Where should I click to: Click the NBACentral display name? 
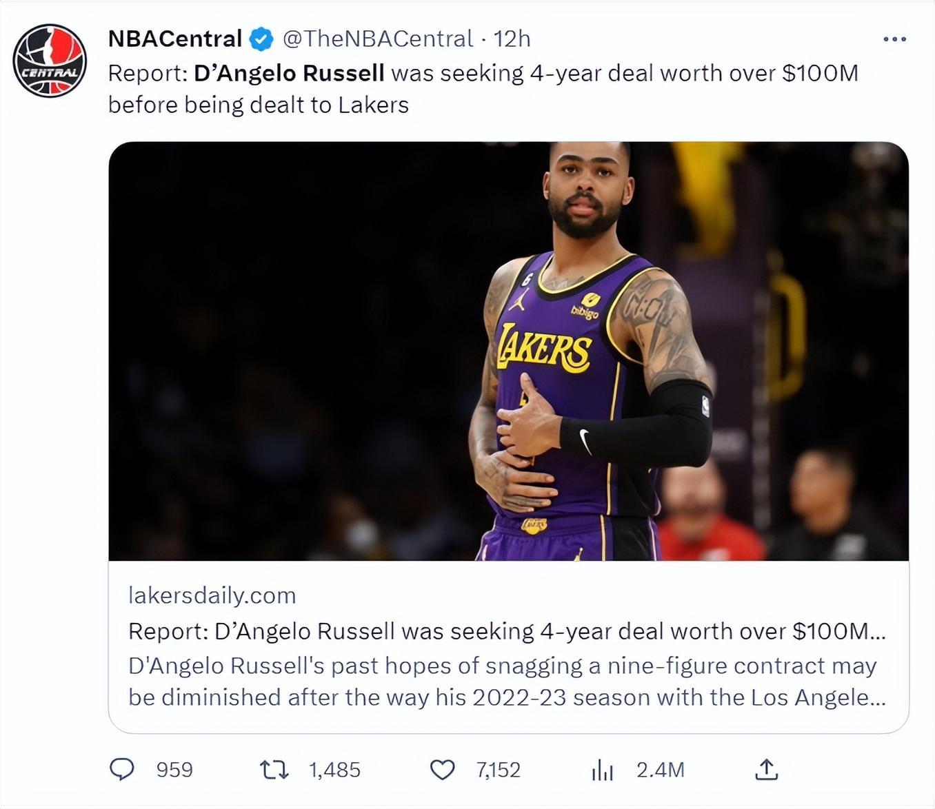[174, 39]
